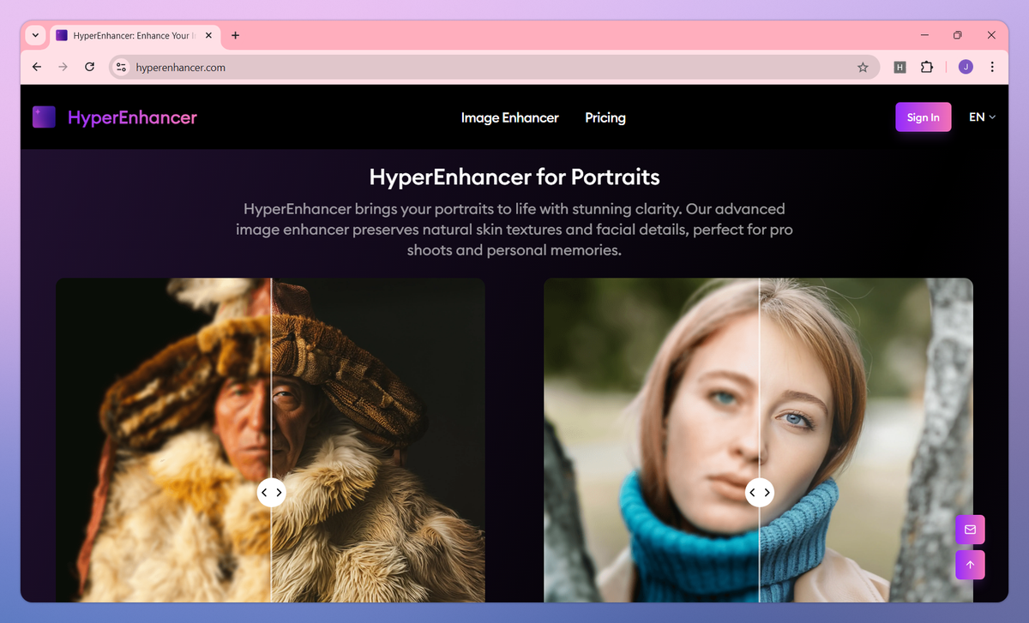Click the HyperEnhancer for Portraits heading
Screen dimensions: 1029x623
pos(514,177)
